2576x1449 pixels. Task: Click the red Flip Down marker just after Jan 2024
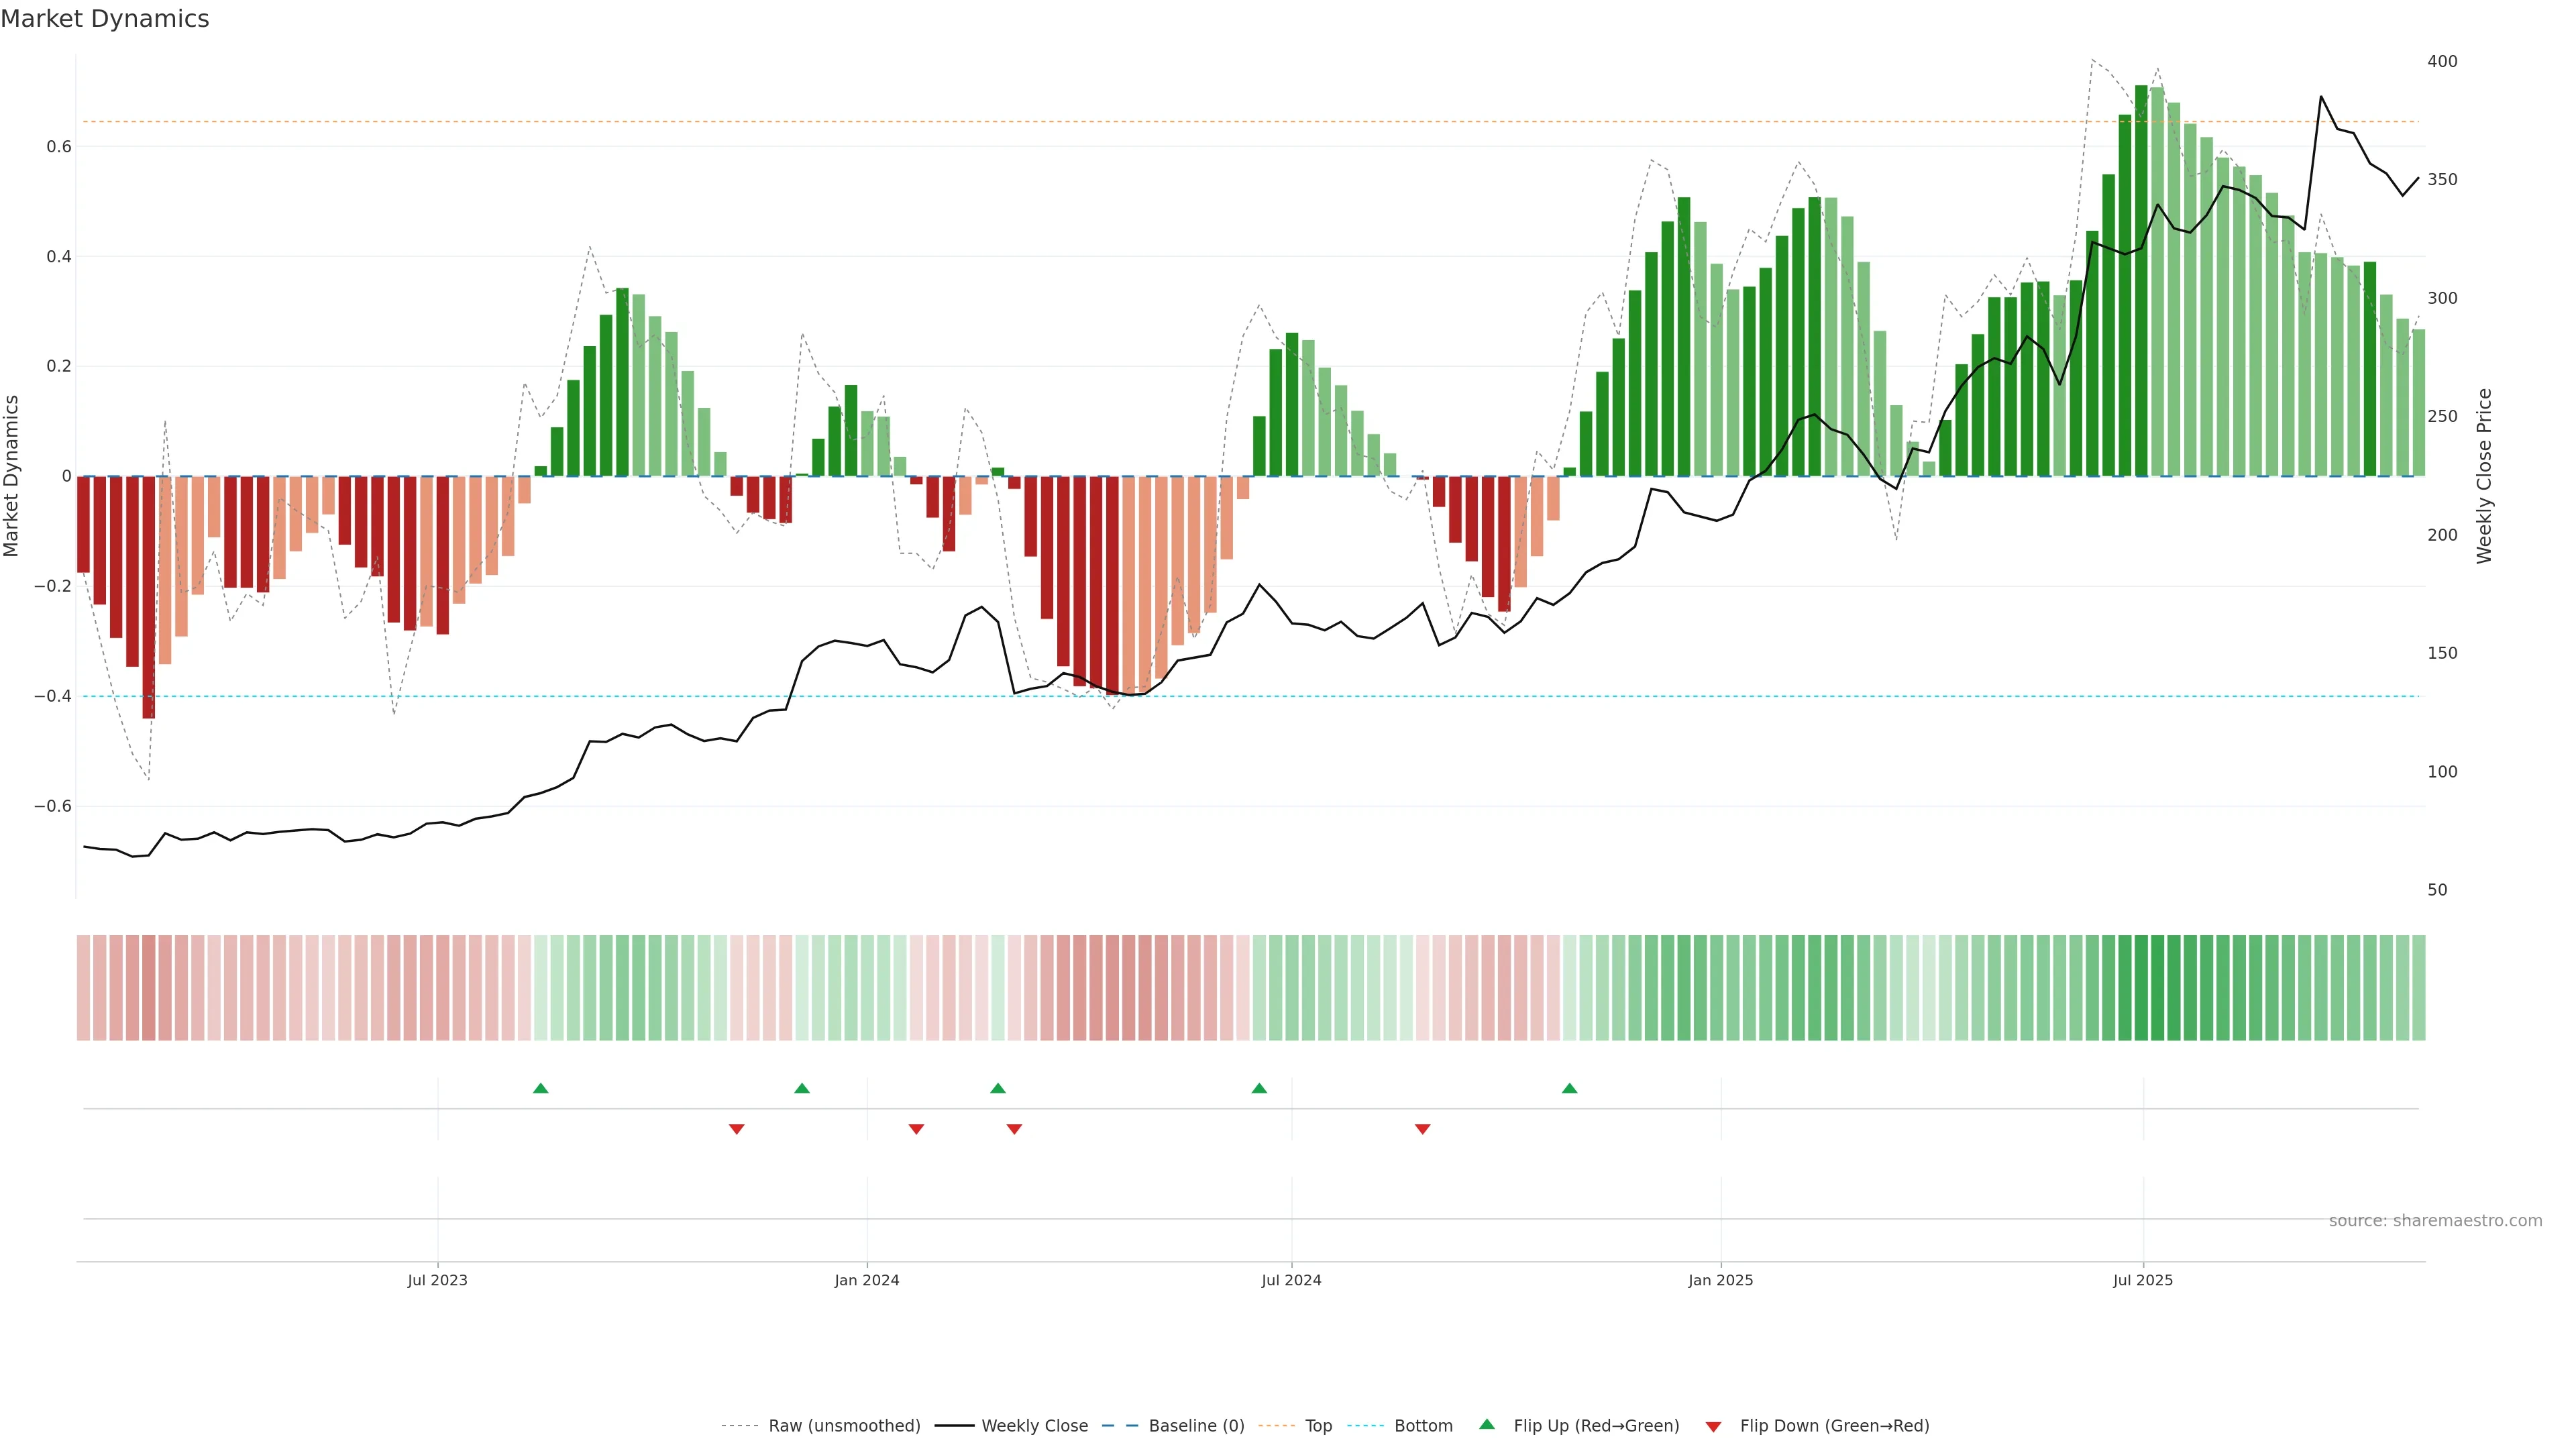[x=916, y=1129]
